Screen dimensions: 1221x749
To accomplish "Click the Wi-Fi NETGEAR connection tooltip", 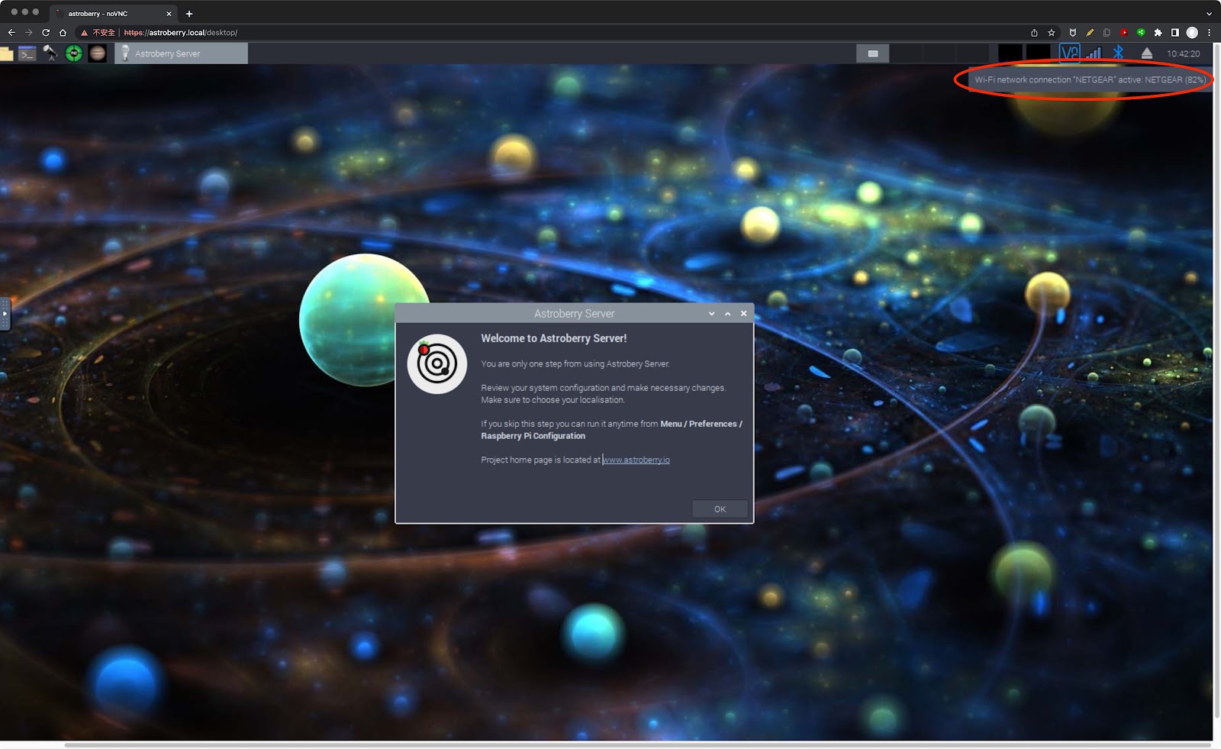I will pyautogui.click(x=1090, y=79).
